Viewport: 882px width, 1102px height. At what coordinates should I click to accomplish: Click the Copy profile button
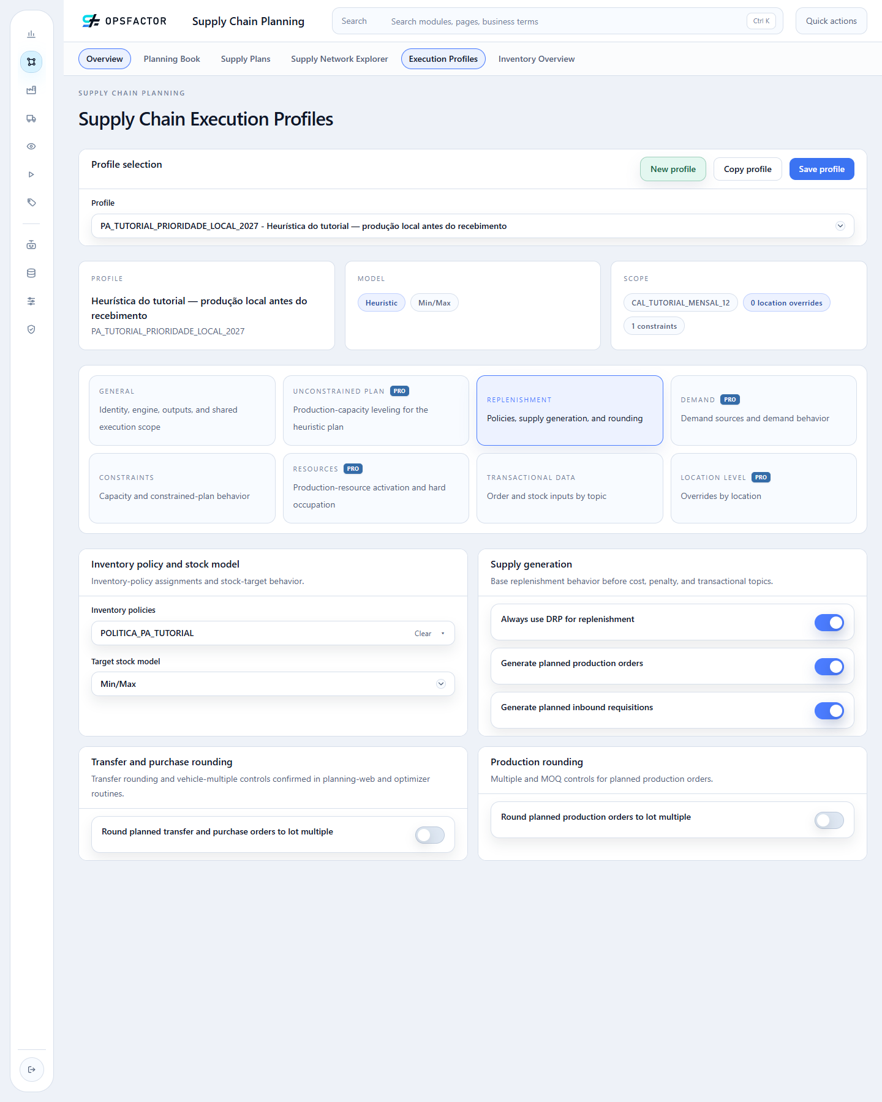point(748,169)
